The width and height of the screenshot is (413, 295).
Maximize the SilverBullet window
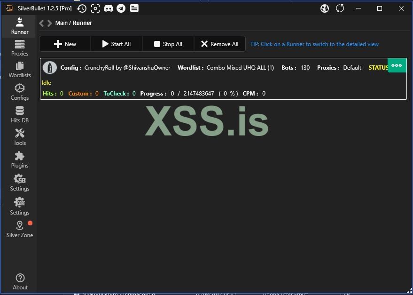point(380,8)
